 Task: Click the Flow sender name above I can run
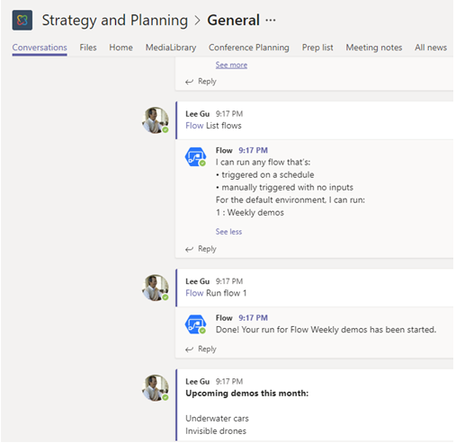[x=224, y=150]
